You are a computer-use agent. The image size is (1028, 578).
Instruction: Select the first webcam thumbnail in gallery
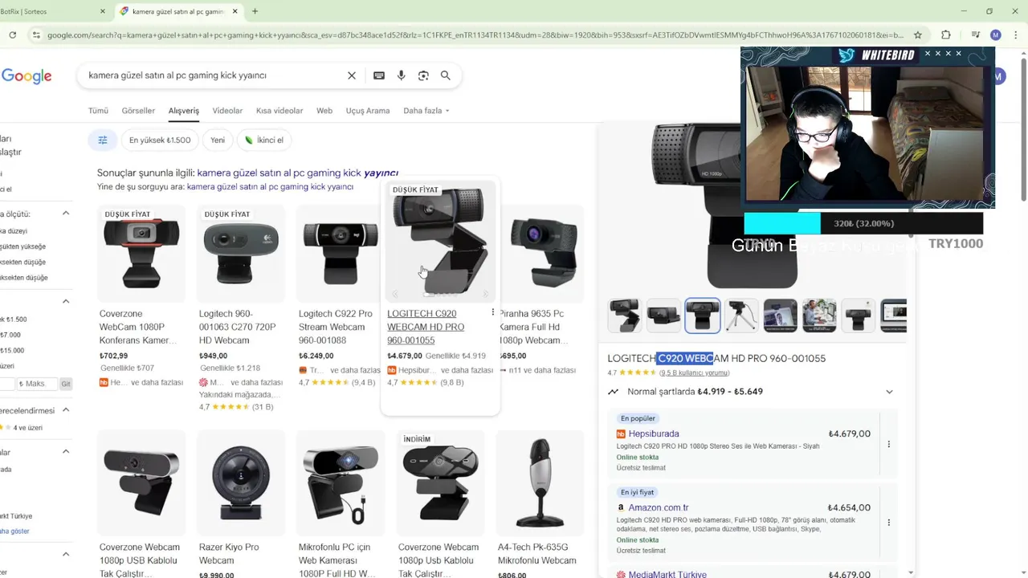click(624, 315)
